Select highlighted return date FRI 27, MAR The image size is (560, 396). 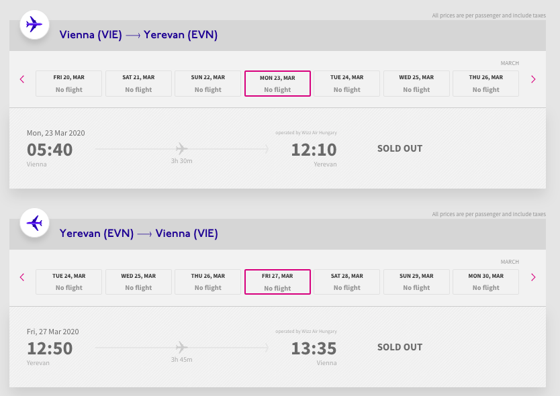(x=277, y=282)
